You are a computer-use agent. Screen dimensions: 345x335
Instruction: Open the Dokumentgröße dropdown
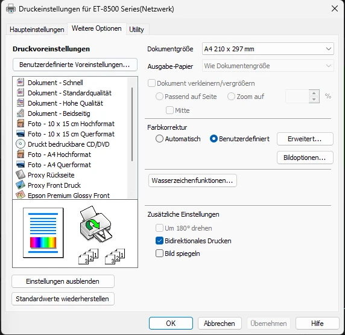[268, 49]
